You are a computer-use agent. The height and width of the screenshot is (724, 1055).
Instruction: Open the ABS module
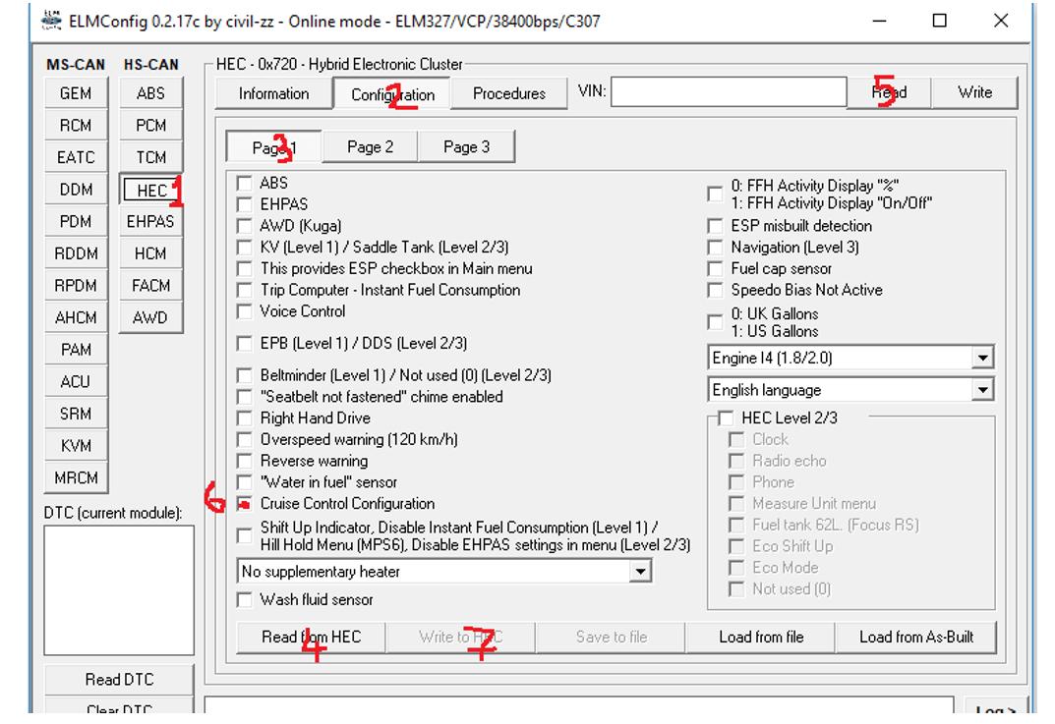click(x=151, y=93)
